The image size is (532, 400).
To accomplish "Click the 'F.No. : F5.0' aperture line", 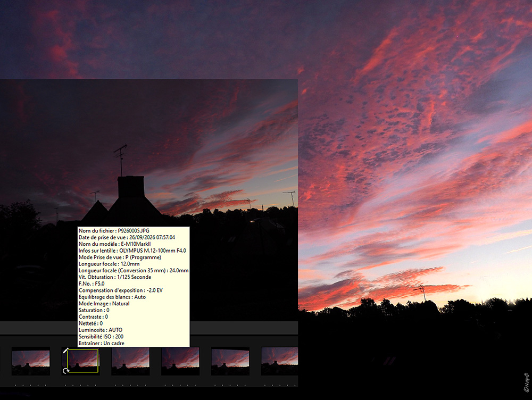I will click(x=92, y=284).
